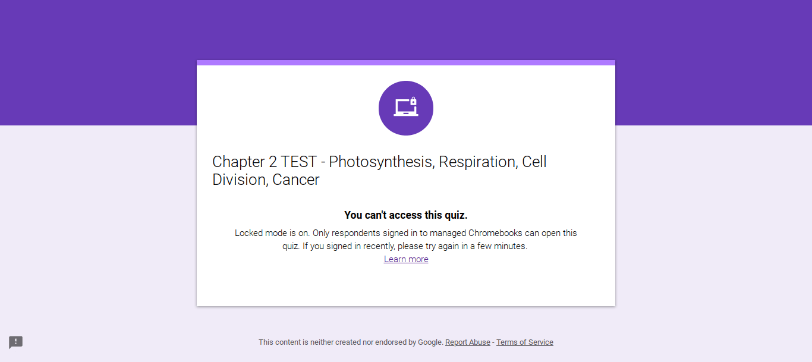
Task: Click the locked laptop icon
Action: [x=405, y=108]
